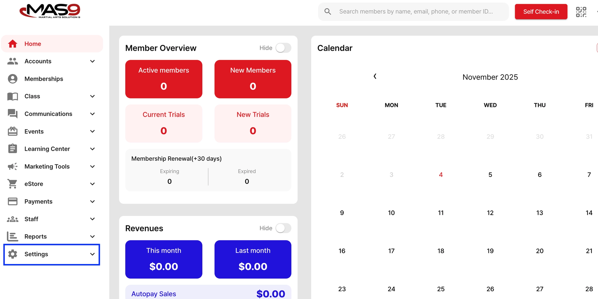The height and width of the screenshot is (299, 598).
Task: Click the member search input field
Action: 413,12
